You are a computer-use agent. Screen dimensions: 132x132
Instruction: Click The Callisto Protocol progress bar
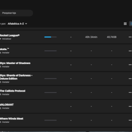pyautogui.click(x=50, y=92)
